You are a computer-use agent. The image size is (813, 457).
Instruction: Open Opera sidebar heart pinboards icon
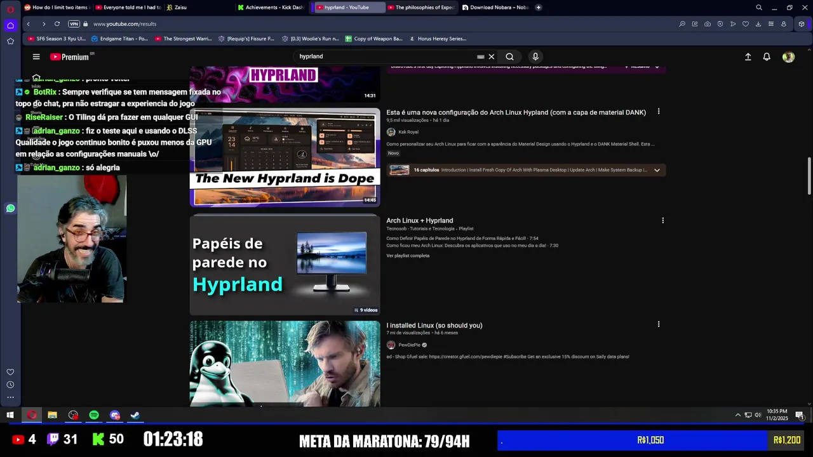click(10, 372)
